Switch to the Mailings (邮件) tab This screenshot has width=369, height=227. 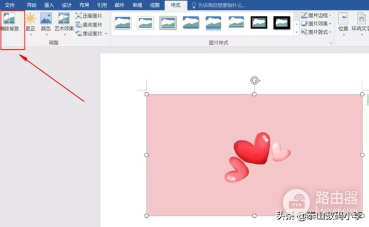click(x=119, y=5)
